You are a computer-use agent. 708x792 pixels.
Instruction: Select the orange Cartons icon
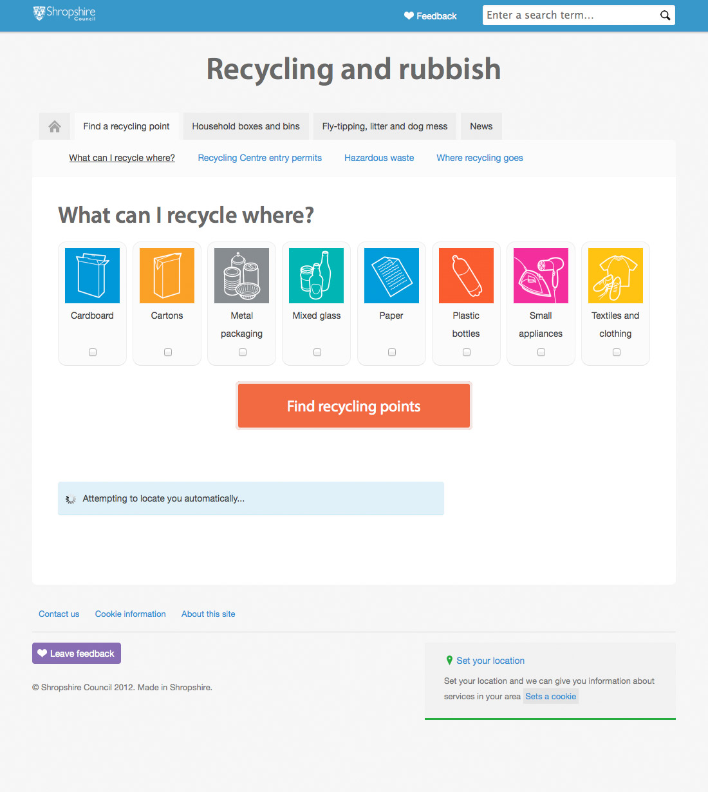[x=167, y=276]
